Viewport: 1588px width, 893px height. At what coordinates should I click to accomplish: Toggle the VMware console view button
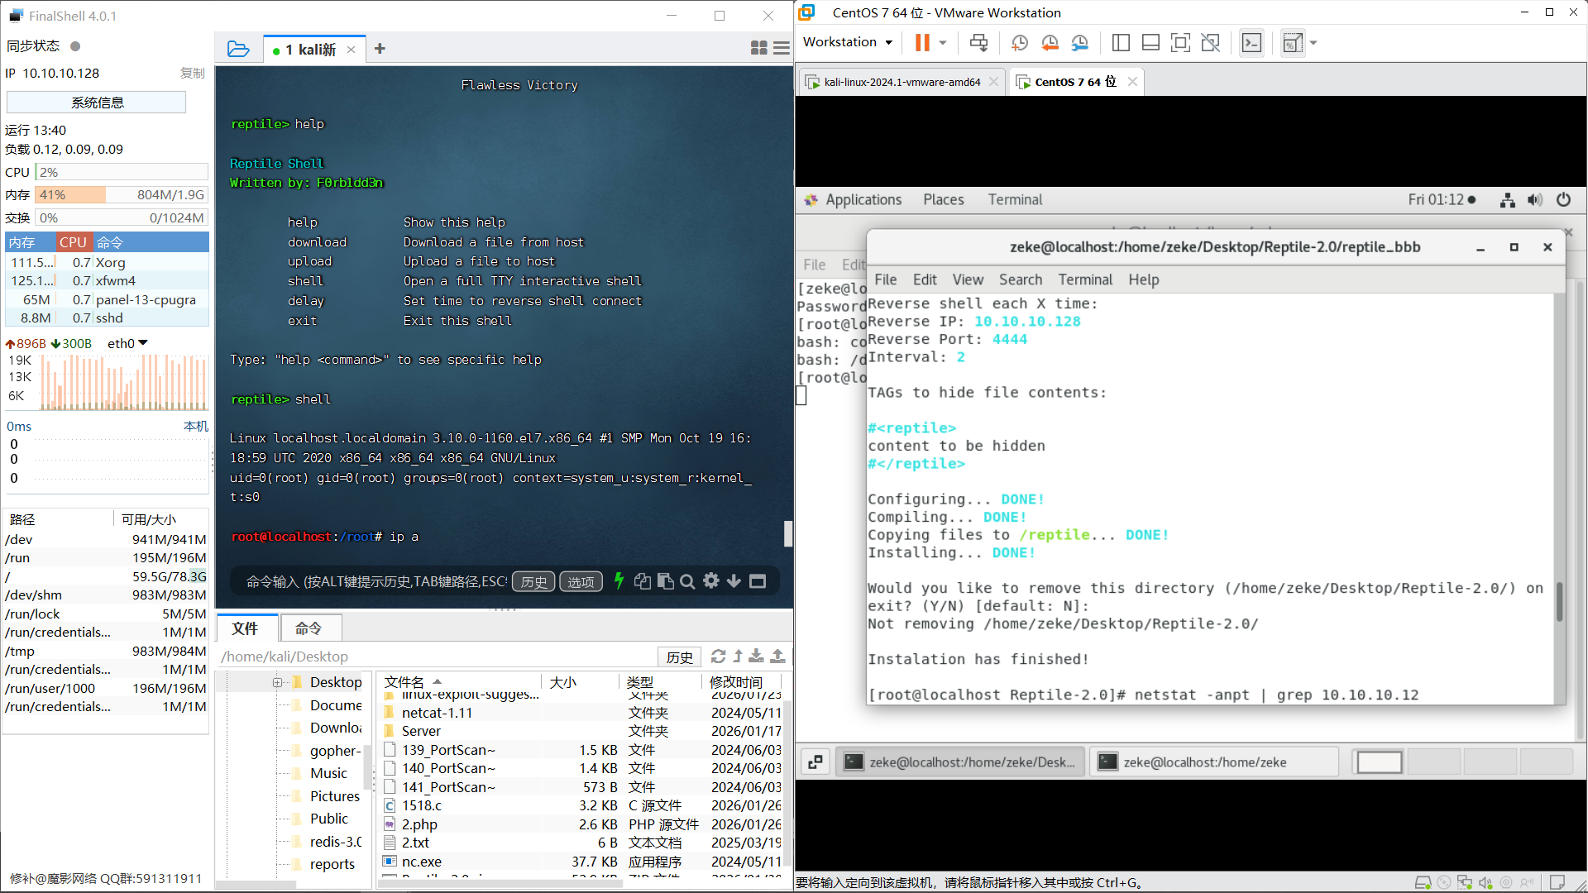click(x=1251, y=42)
